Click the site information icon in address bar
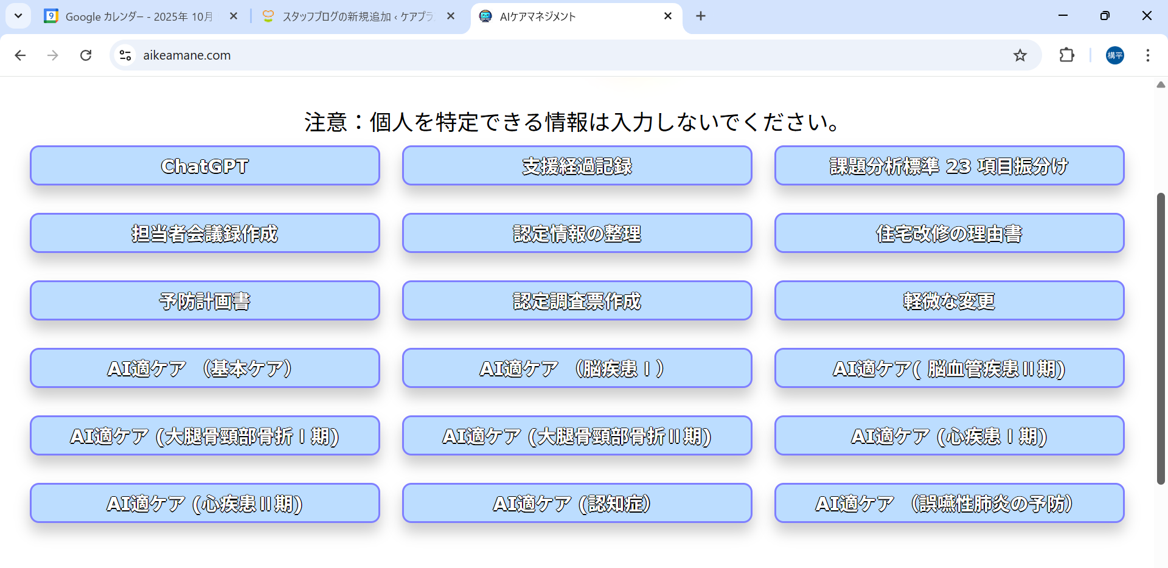Viewport: 1168px width, 568px height. pyautogui.click(x=125, y=55)
